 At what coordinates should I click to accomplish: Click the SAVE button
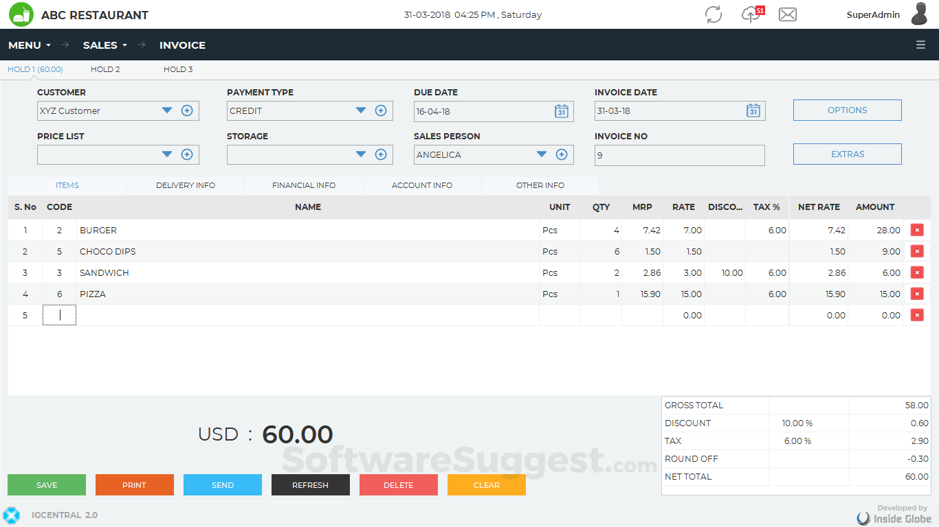coord(46,484)
